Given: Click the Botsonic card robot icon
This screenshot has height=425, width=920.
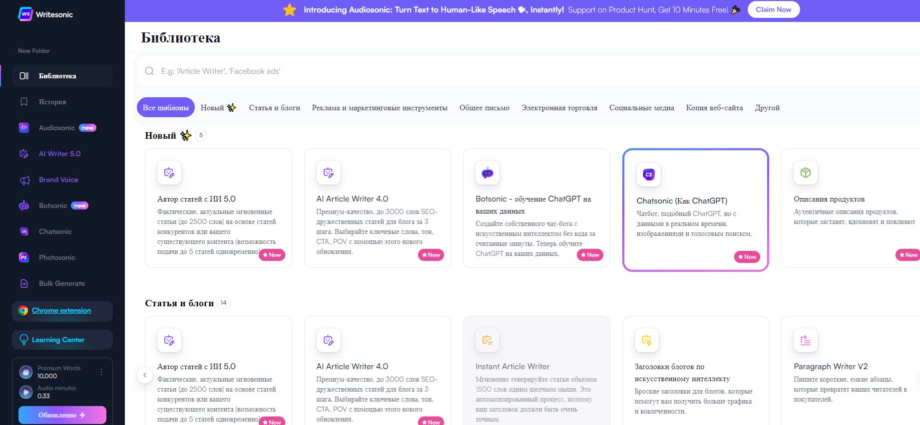Looking at the screenshot, I should point(487,173).
